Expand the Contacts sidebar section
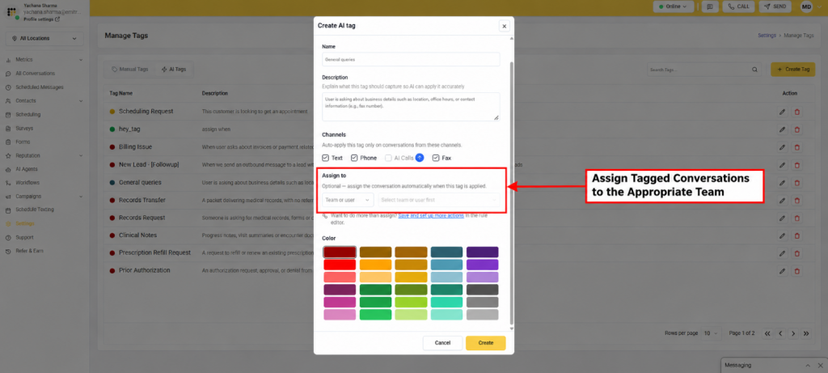828x373 pixels. click(x=81, y=101)
